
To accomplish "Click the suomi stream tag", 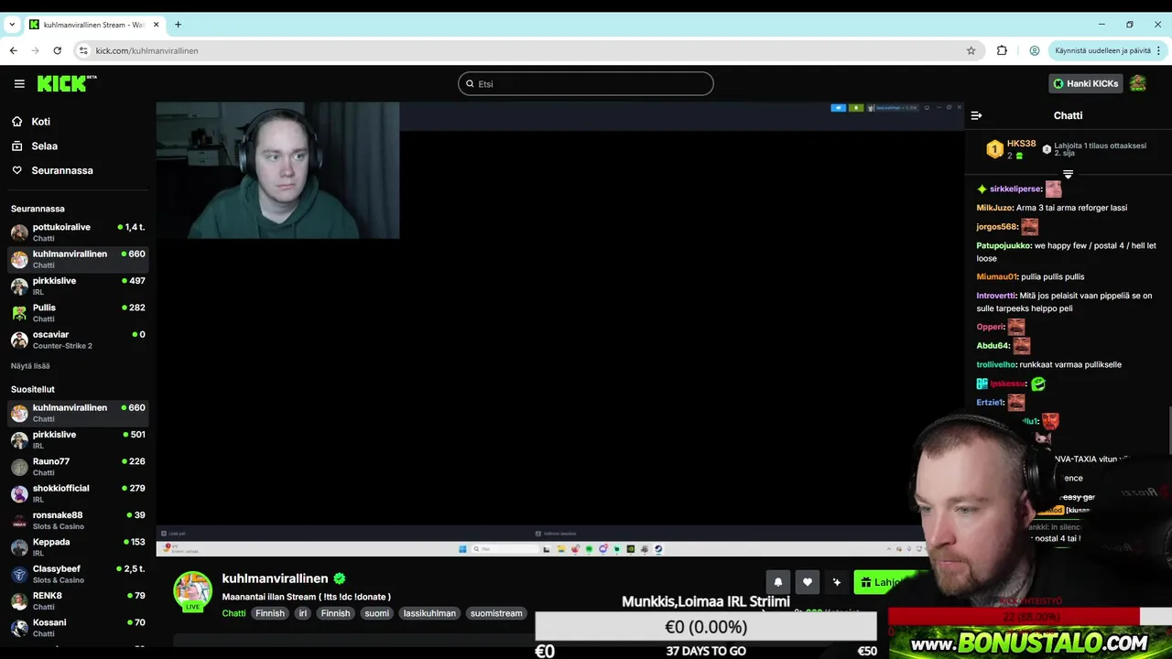I will (x=376, y=613).
